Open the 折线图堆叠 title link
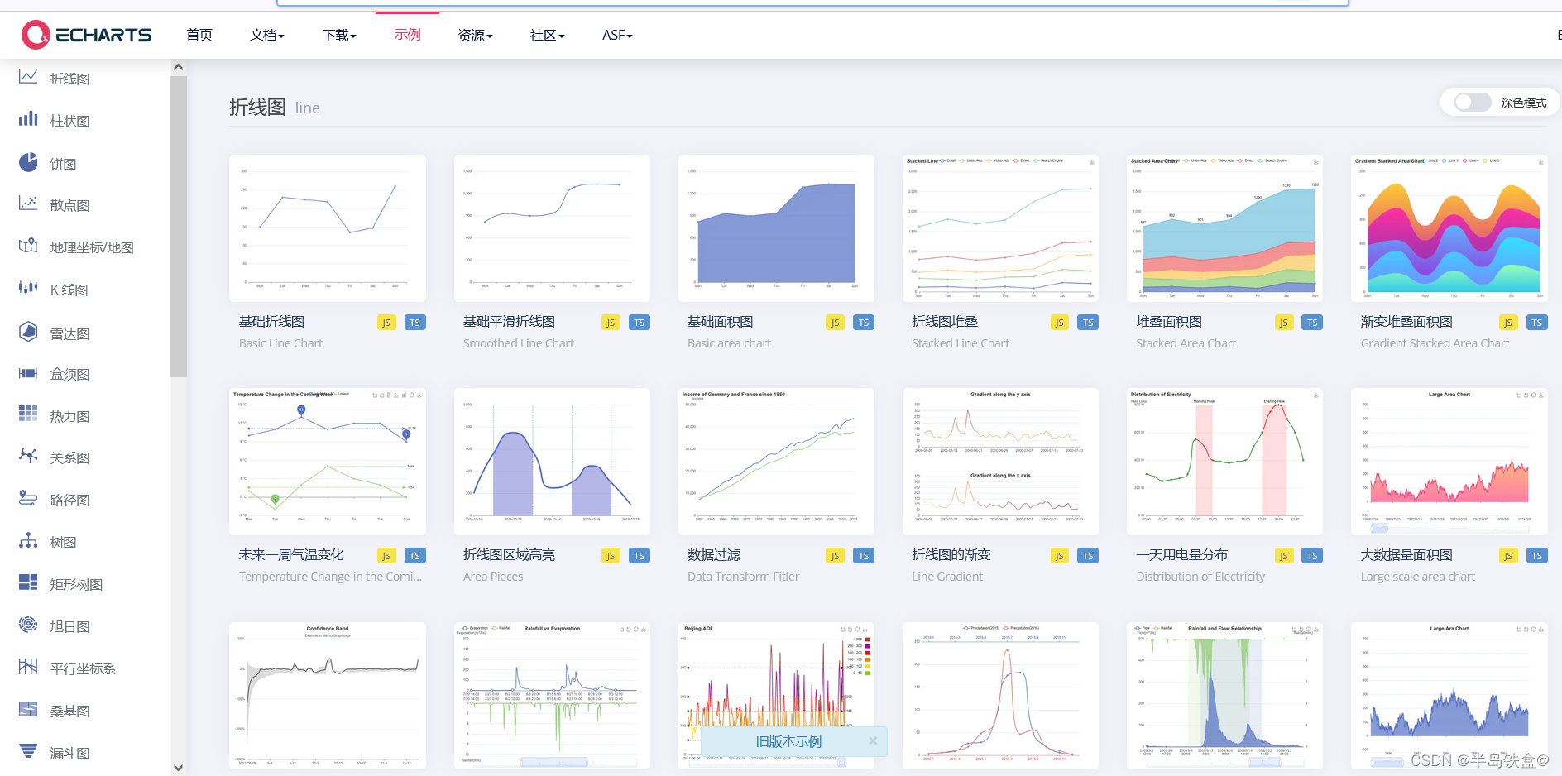The width and height of the screenshot is (1562, 776). tap(945, 322)
